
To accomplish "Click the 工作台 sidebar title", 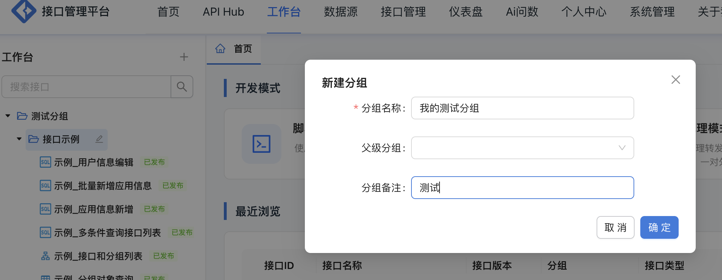I will click(17, 57).
